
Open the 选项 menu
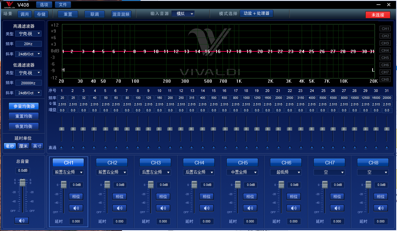point(44,5)
